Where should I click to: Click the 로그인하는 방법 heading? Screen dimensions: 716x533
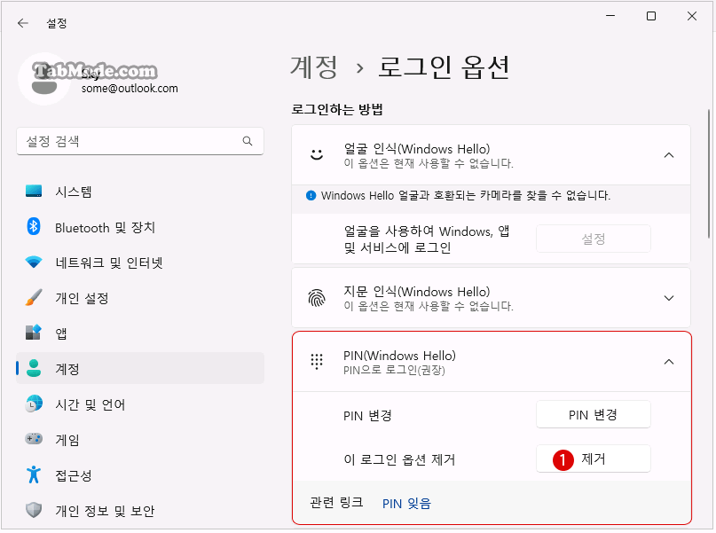coord(337,109)
